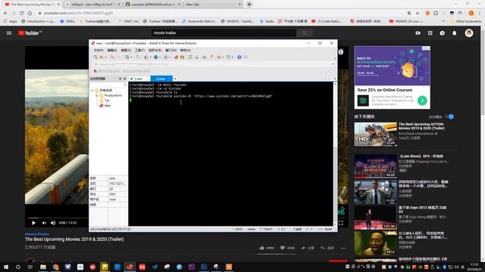The height and width of the screenshot is (272, 485).
Task: Click the session properties icon in Xshell toolbar
Action: pos(127,57)
